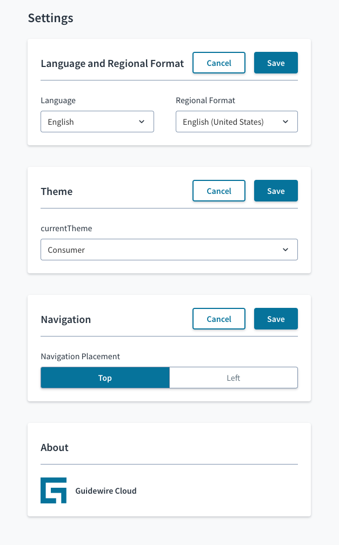
Task: Cancel Language and Regional Format changes
Action: click(x=219, y=63)
